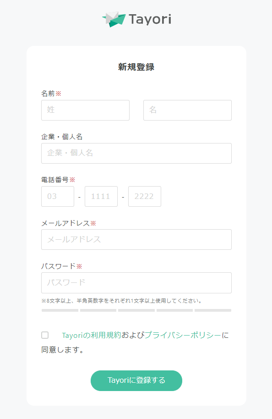
Task: Click the phone middle field 1111
Action: coord(101,196)
